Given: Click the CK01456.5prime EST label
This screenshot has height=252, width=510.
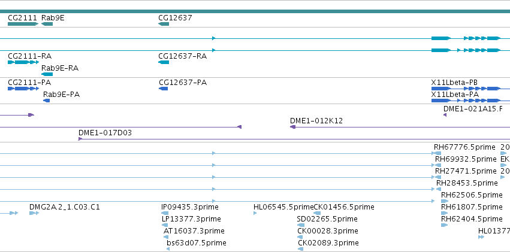Looking at the screenshot, I should [344, 207].
